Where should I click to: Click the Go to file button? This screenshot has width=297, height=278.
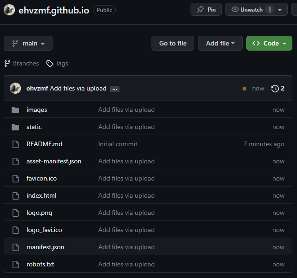pos(173,43)
